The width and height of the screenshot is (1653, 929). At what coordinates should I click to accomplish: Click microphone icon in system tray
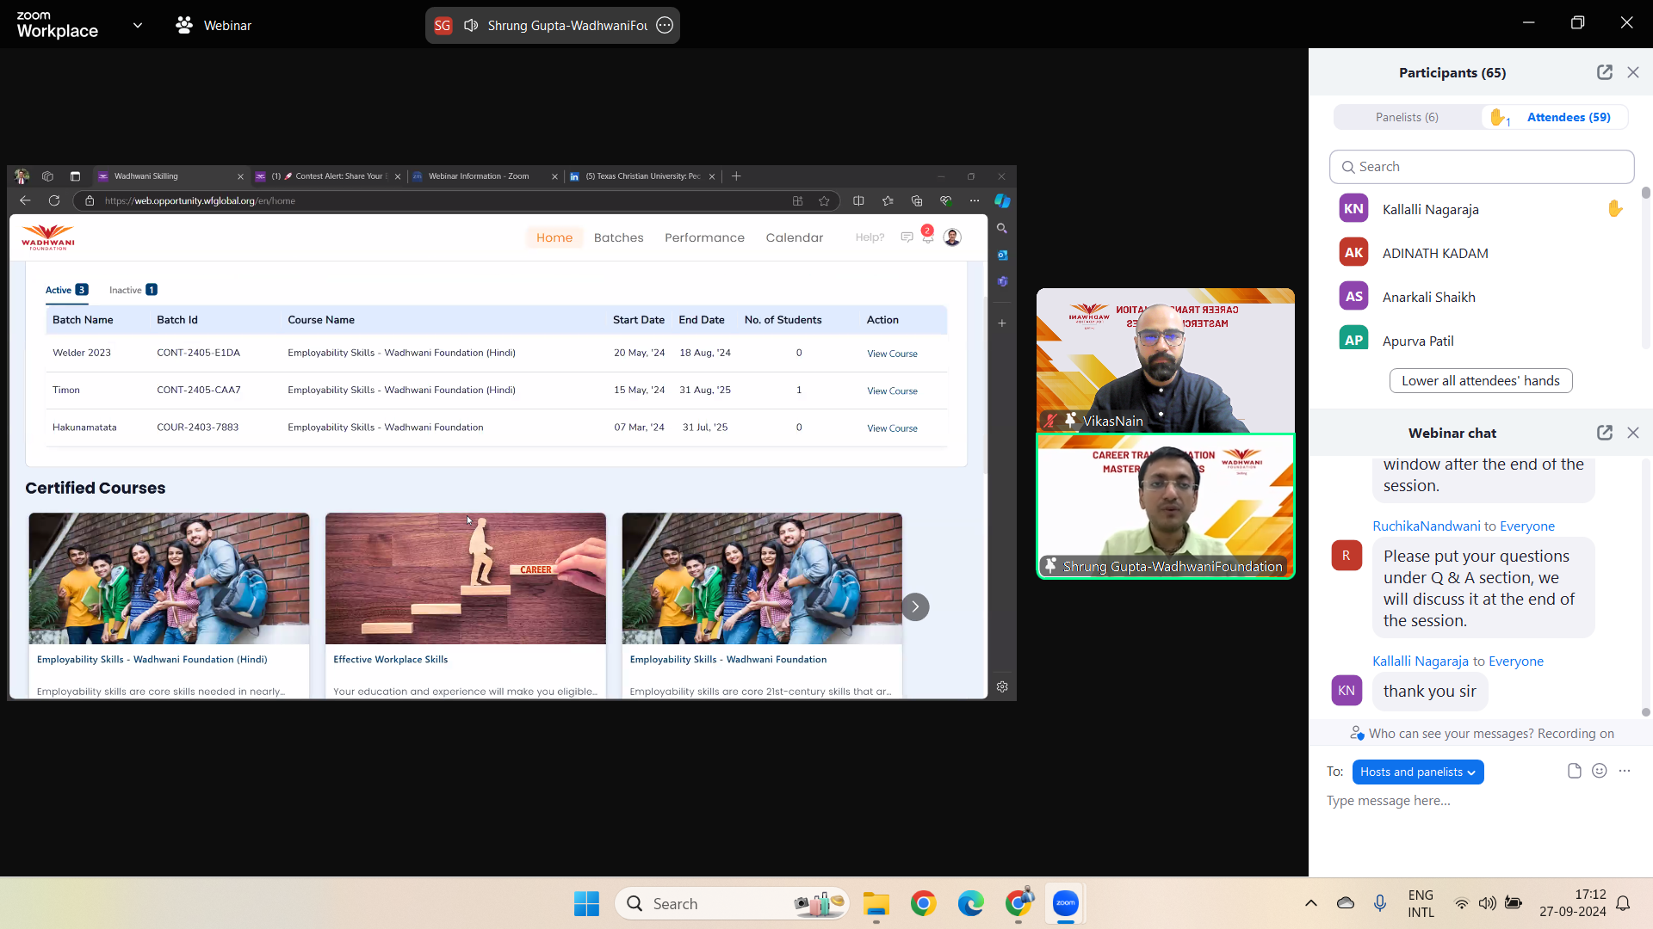1379,902
